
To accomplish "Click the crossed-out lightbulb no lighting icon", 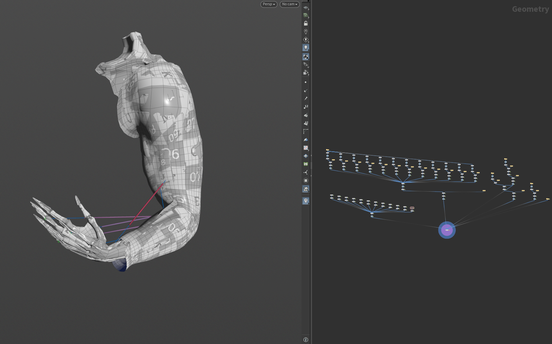I will 305,31.
